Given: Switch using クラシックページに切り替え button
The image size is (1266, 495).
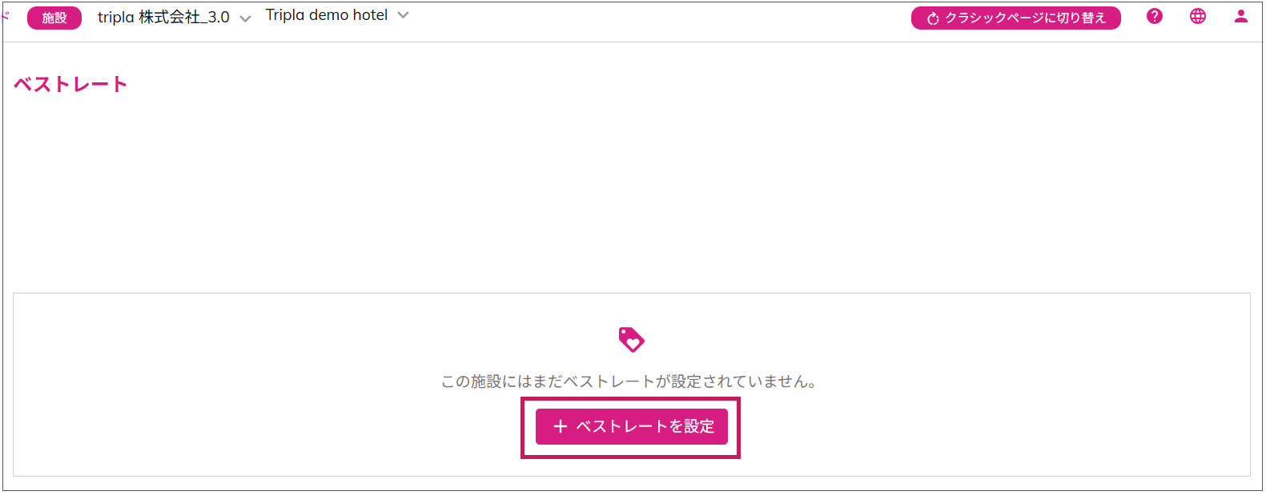Looking at the screenshot, I should (1015, 18).
